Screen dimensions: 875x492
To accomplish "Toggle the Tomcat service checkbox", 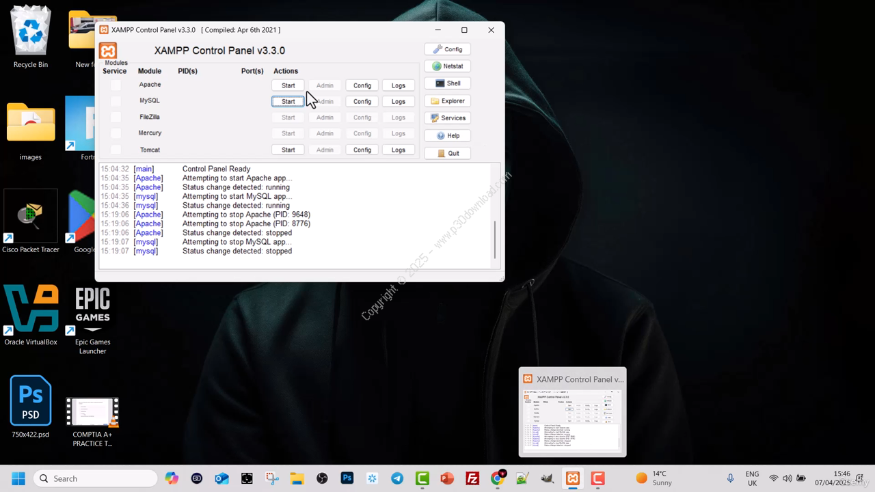I will click(116, 150).
